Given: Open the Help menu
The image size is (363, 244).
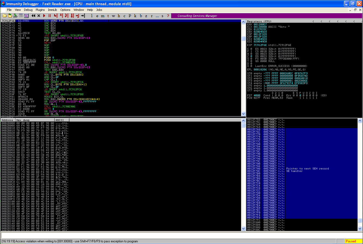Looking at the screenshot, I should coord(90,10).
